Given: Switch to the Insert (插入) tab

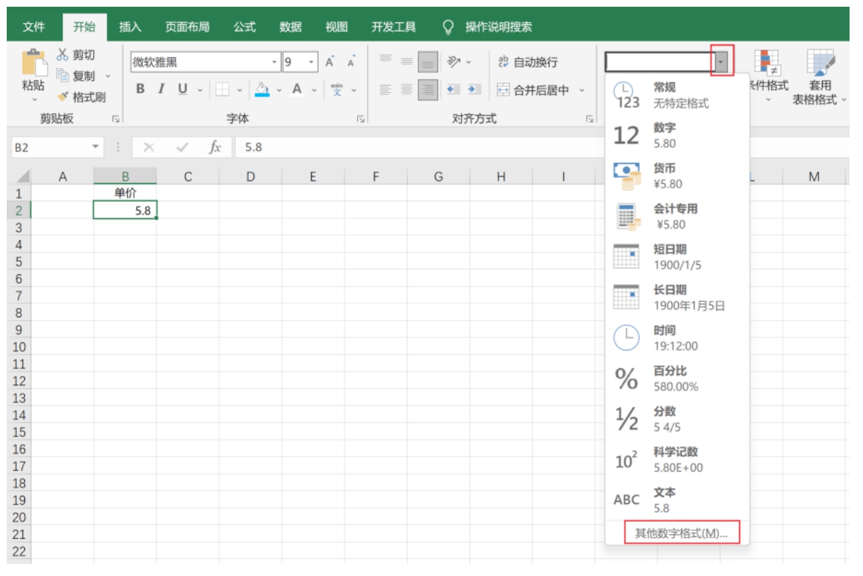Looking at the screenshot, I should click(130, 27).
